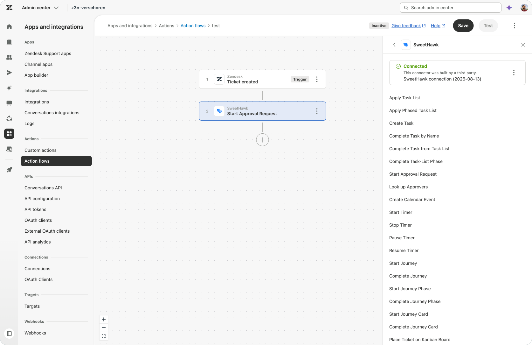
Task: Zoom out on the flow canvas
Action: pos(104,328)
